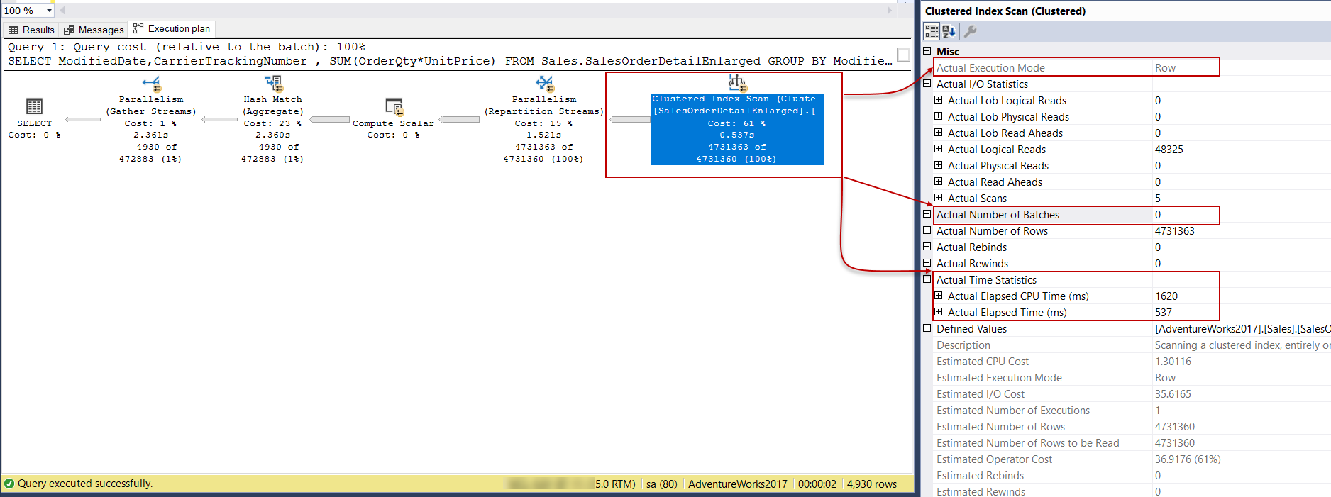The image size is (1331, 497).
Task: Switch to the Messages tab
Action: (x=94, y=30)
